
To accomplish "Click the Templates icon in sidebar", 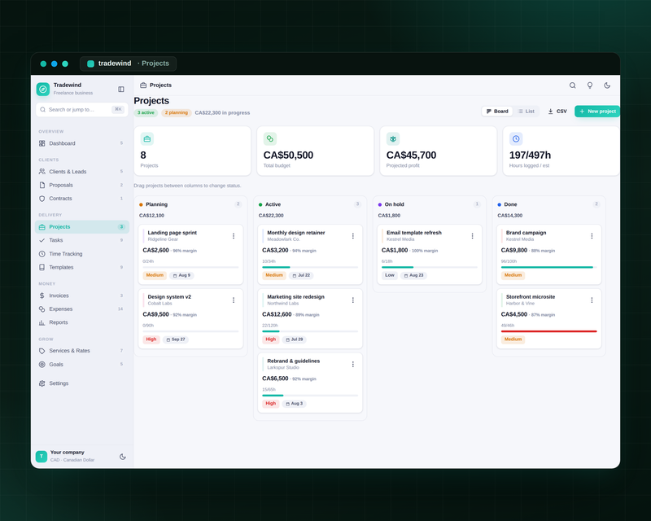I will (x=42, y=267).
